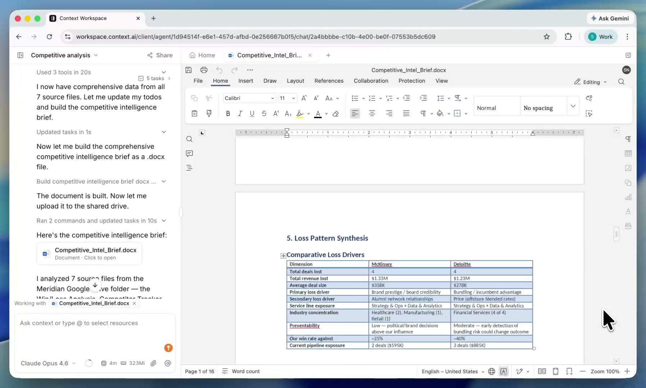Toggle strikethrough formatting

[264, 114]
